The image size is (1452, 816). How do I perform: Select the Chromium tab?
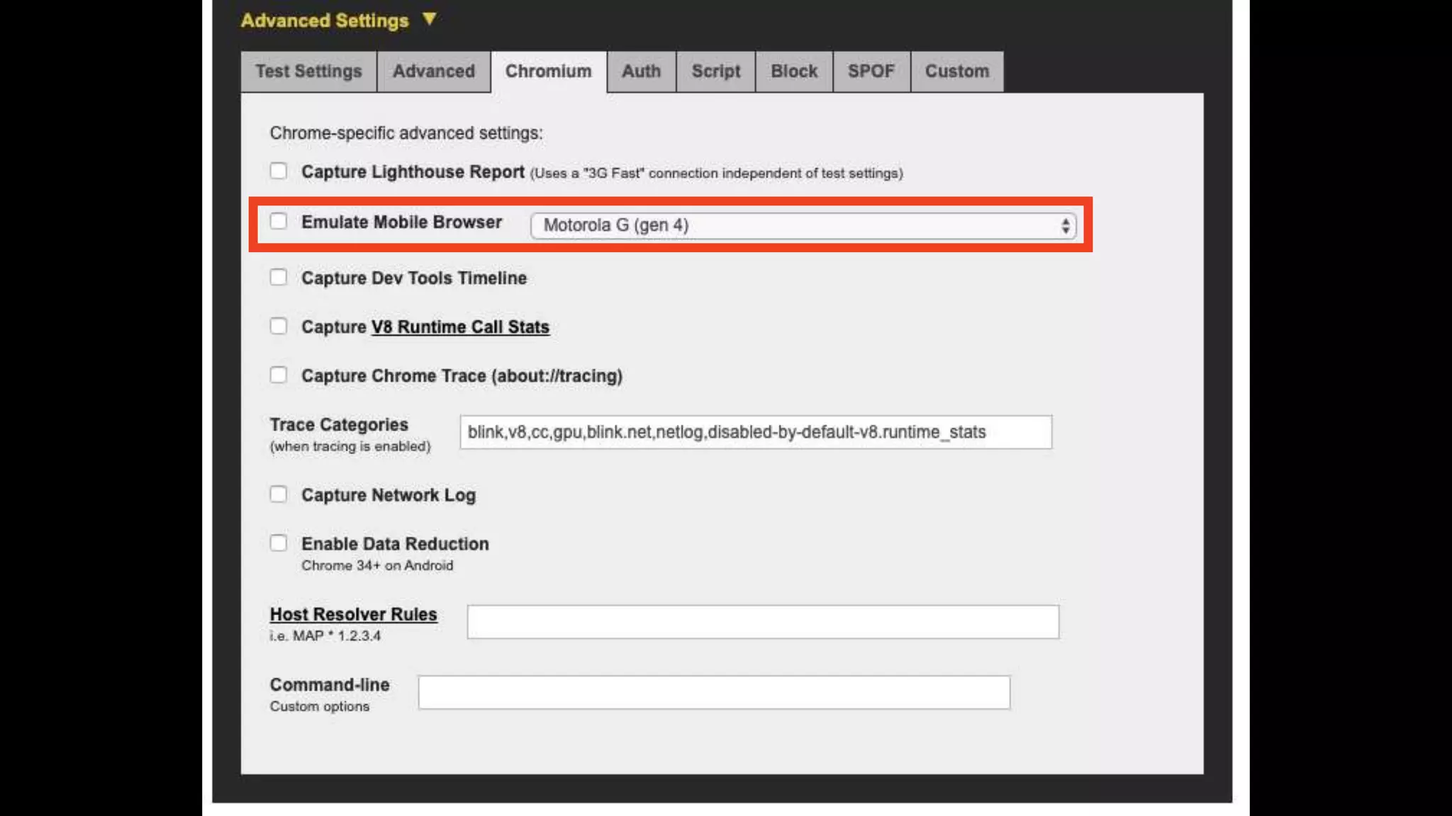pos(548,72)
